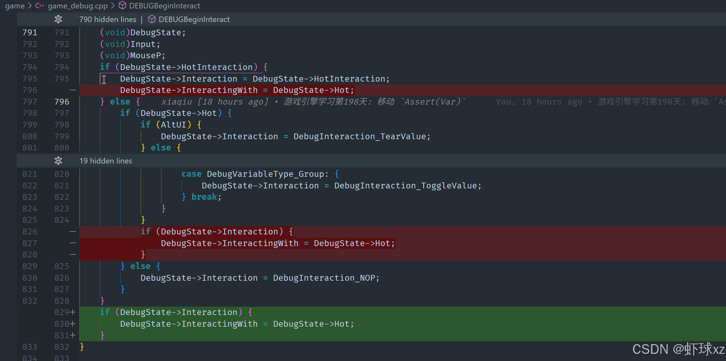
Task: Click 'You, 18 hours ago' blame text
Action: point(539,102)
